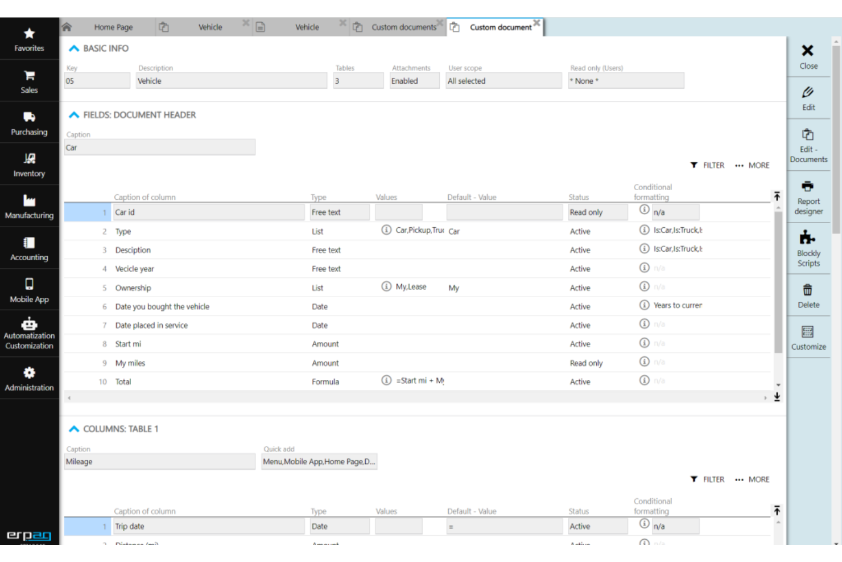
Task: Open the Quick add dropdown
Action: click(319, 461)
